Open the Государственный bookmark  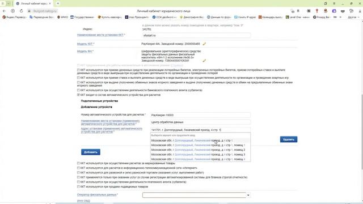click(82, 17)
